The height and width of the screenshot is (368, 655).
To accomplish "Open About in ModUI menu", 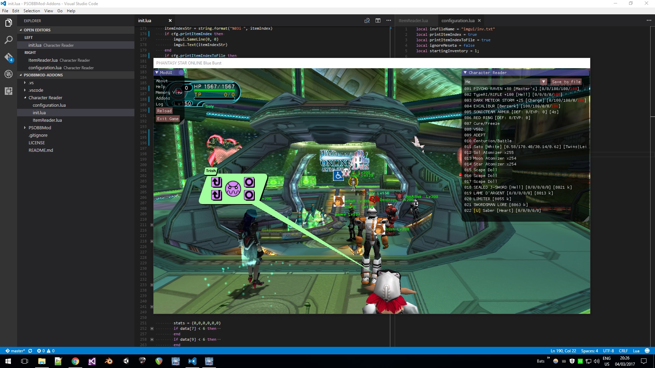I will (162, 81).
